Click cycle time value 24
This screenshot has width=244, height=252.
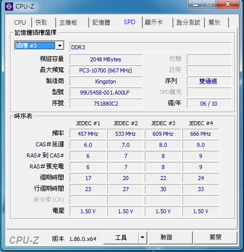pos(200,178)
